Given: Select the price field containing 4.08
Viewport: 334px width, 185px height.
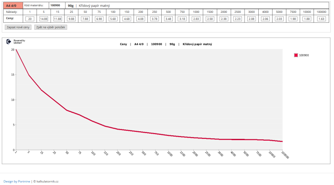Looking at the screenshot, I should click(x=141, y=19).
